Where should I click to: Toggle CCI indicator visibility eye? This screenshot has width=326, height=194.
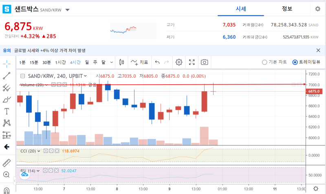46,151
